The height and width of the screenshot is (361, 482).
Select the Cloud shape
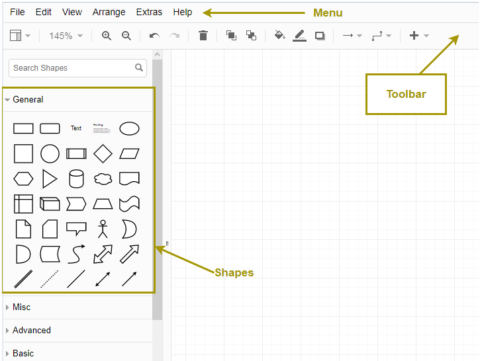(103, 179)
